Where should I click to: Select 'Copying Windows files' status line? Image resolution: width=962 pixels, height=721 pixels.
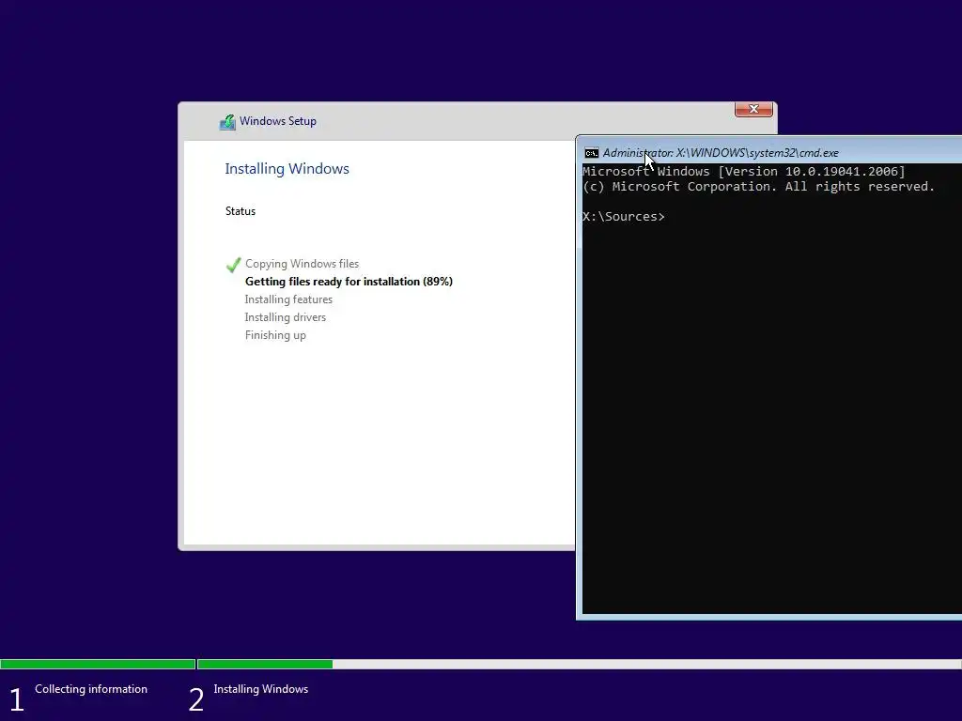click(302, 264)
